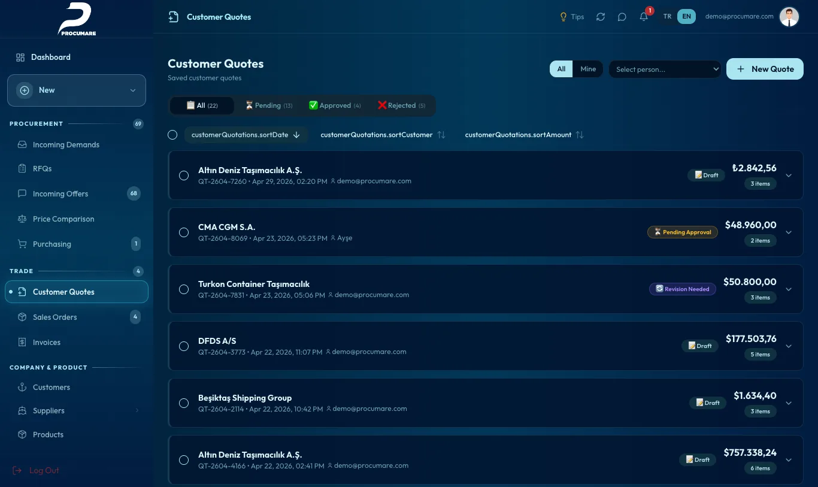Screen dimensions: 818x487
Task: Click the Pending Approval status badge
Action: [683, 232]
